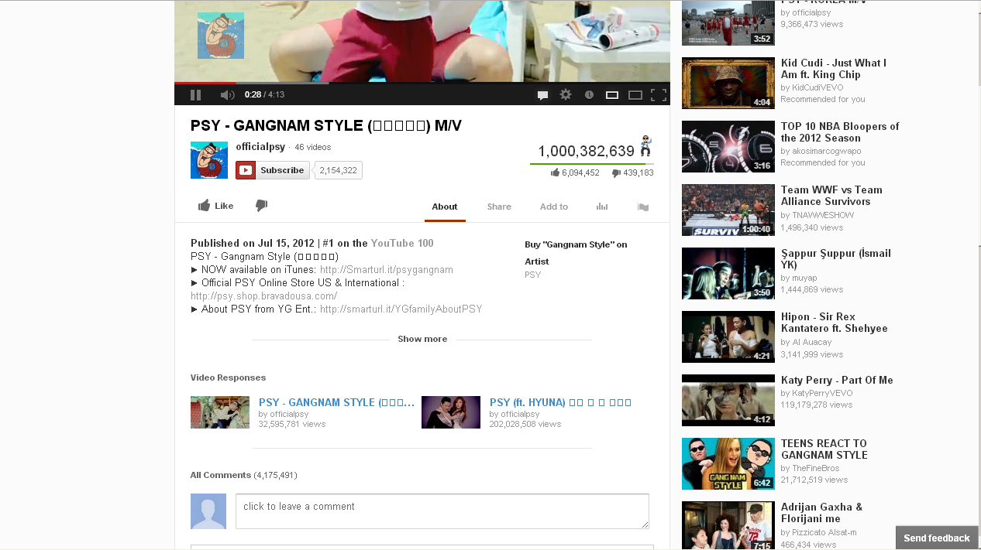The height and width of the screenshot is (550, 981).
Task: Expand description with Show more
Action: 422,339
